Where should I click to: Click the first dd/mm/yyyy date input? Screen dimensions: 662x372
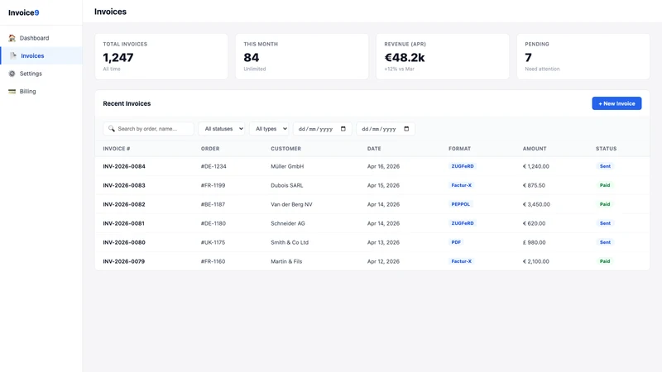click(323, 129)
